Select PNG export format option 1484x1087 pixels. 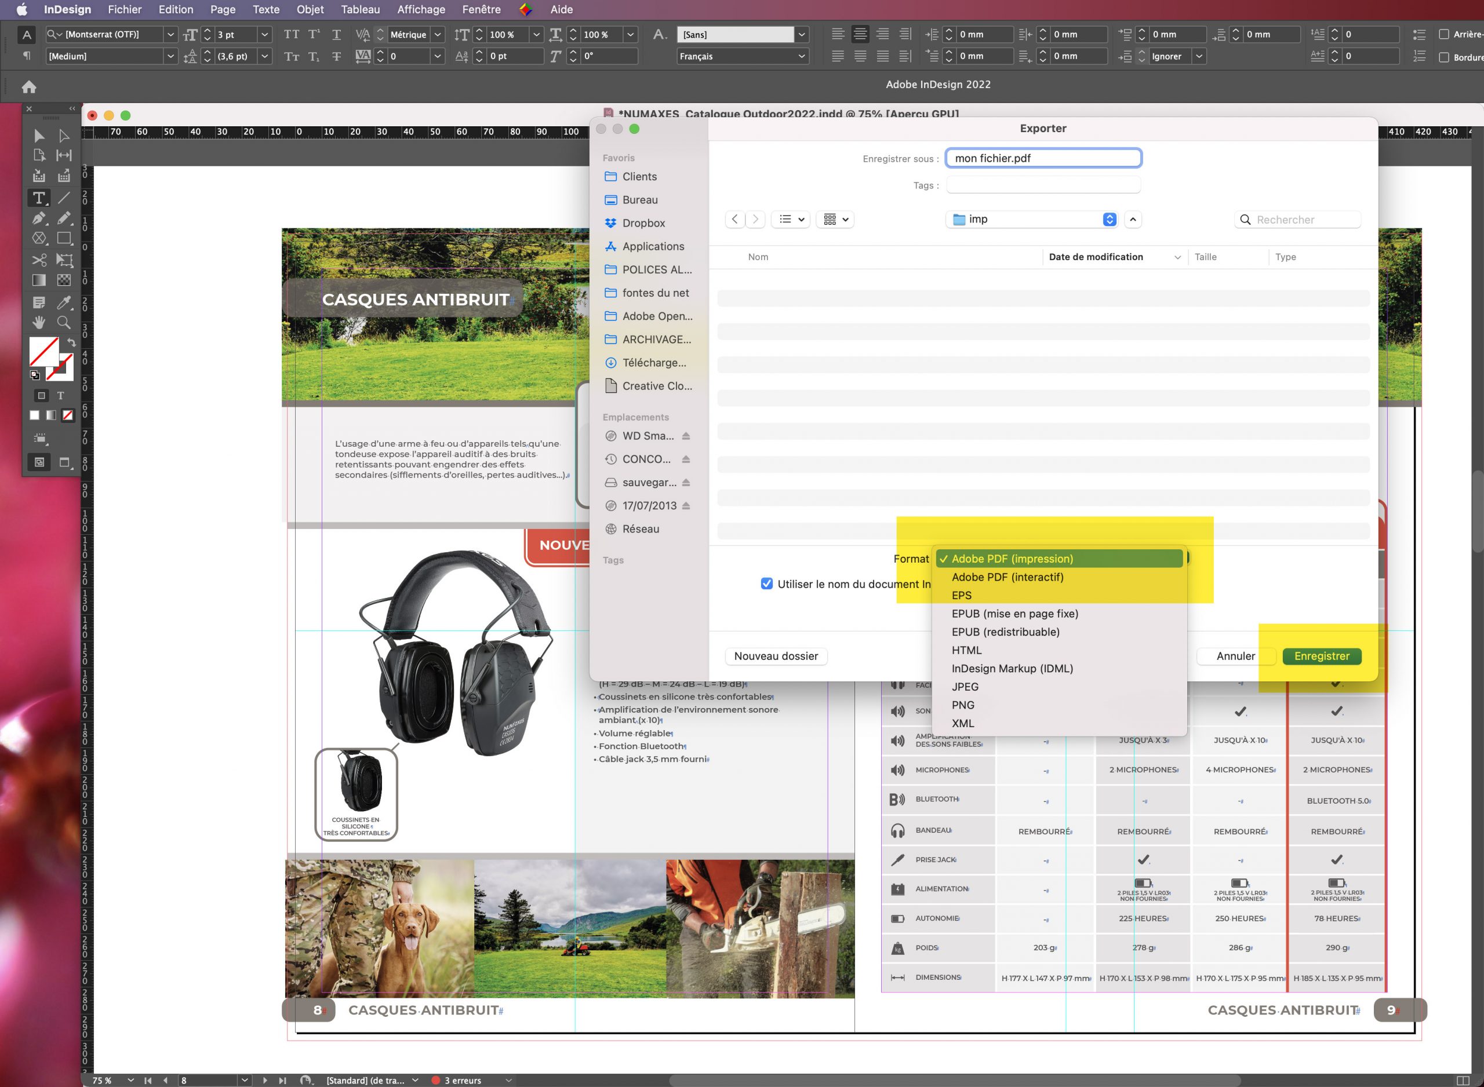point(963,705)
